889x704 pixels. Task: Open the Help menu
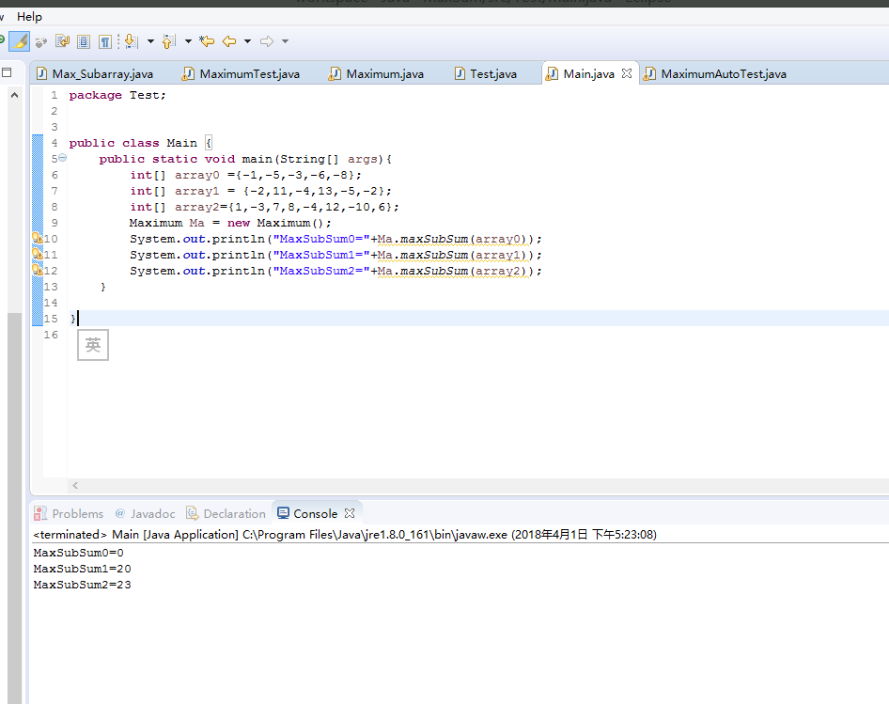click(29, 16)
